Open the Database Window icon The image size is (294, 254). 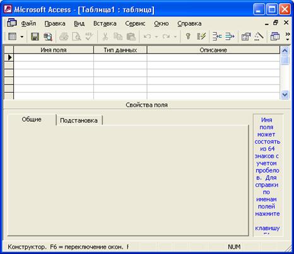(x=275, y=37)
